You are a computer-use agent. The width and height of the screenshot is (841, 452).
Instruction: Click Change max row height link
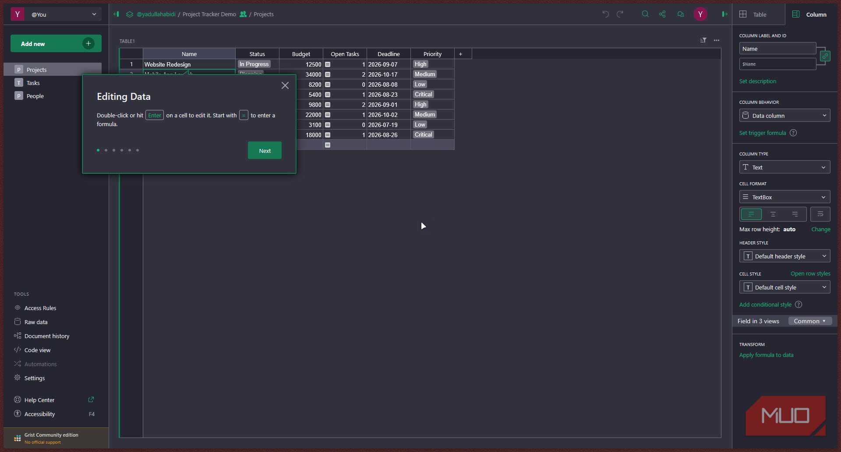tap(820, 229)
